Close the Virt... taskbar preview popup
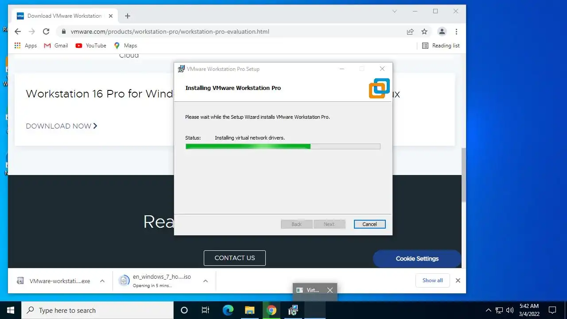This screenshot has width=567, height=319. pos(330,290)
